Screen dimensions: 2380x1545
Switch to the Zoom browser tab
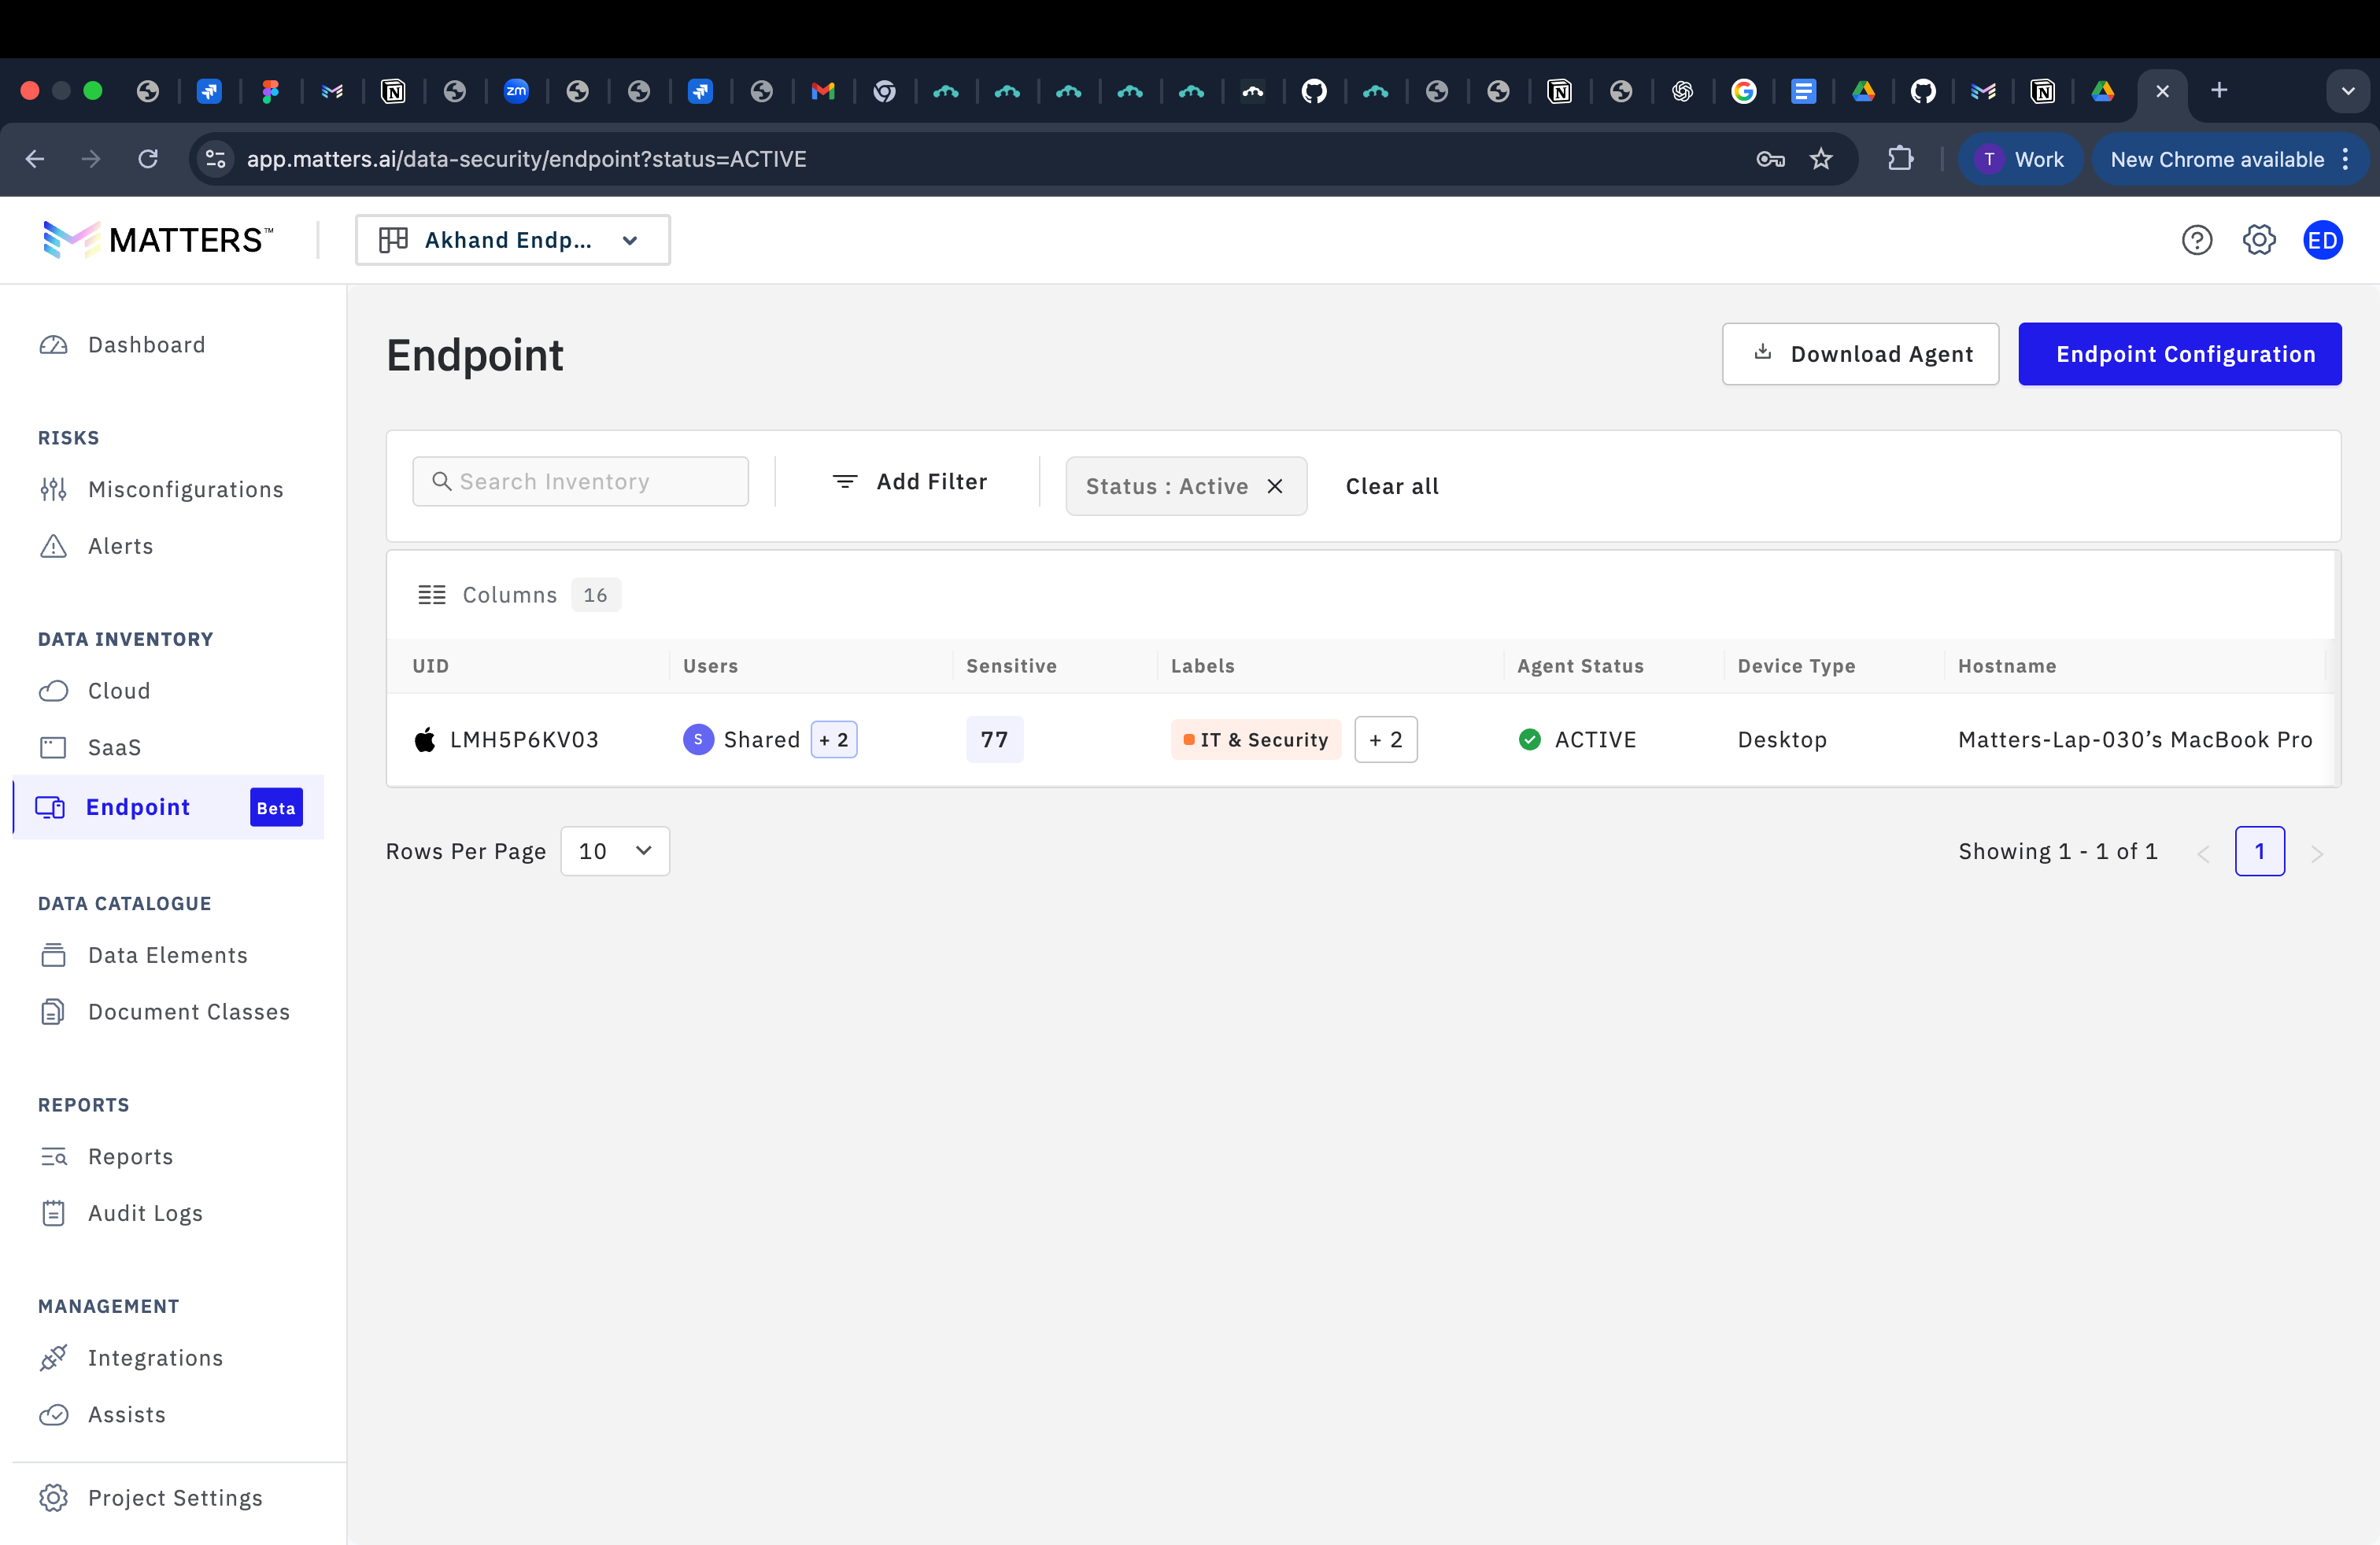pyautogui.click(x=516, y=91)
